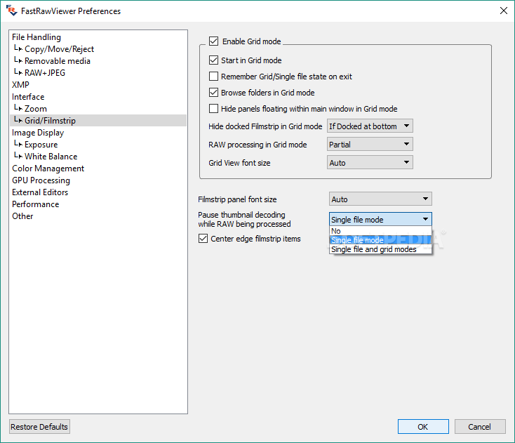This screenshot has height=443, width=515.
Task: Click the 'Filmstrip panel font size' label
Action: point(237,199)
